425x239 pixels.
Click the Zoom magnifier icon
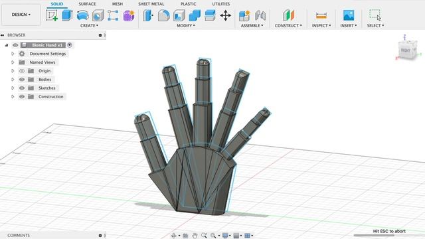(204, 236)
